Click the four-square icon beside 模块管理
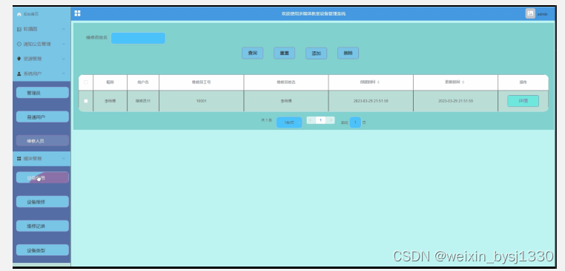Image resolution: width=565 pixels, height=271 pixels. [x=19, y=158]
